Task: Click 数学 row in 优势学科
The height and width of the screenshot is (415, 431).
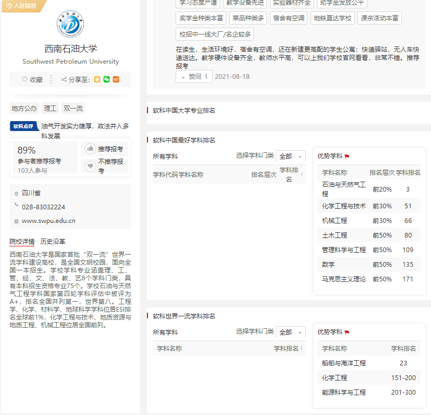Action: (369, 264)
